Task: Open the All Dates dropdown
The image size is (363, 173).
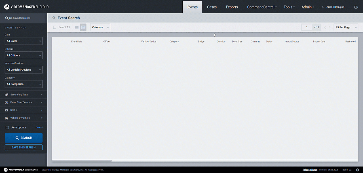Action: [x=24, y=41]
